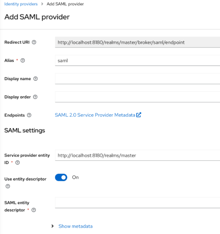220x234 pixels.
Task: Select the read-only Redirect URI field
Action: [x=137, y=42]
